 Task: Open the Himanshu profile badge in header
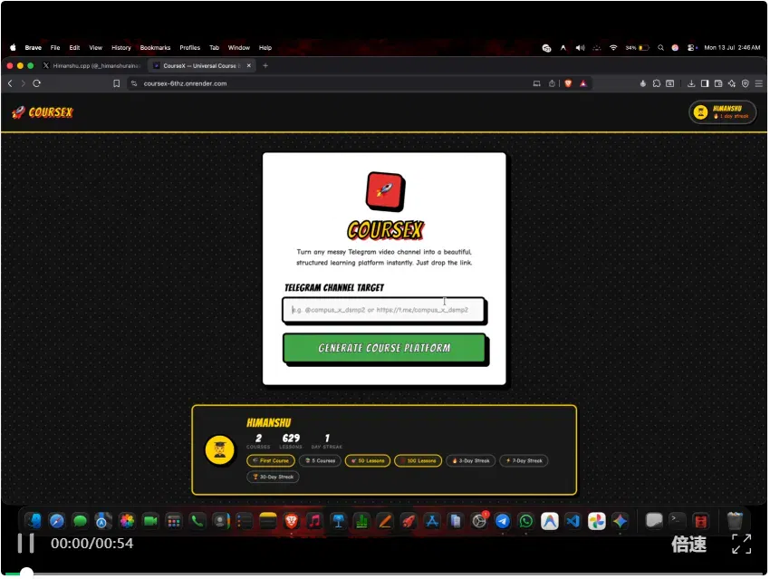click(x=722, y=112)
